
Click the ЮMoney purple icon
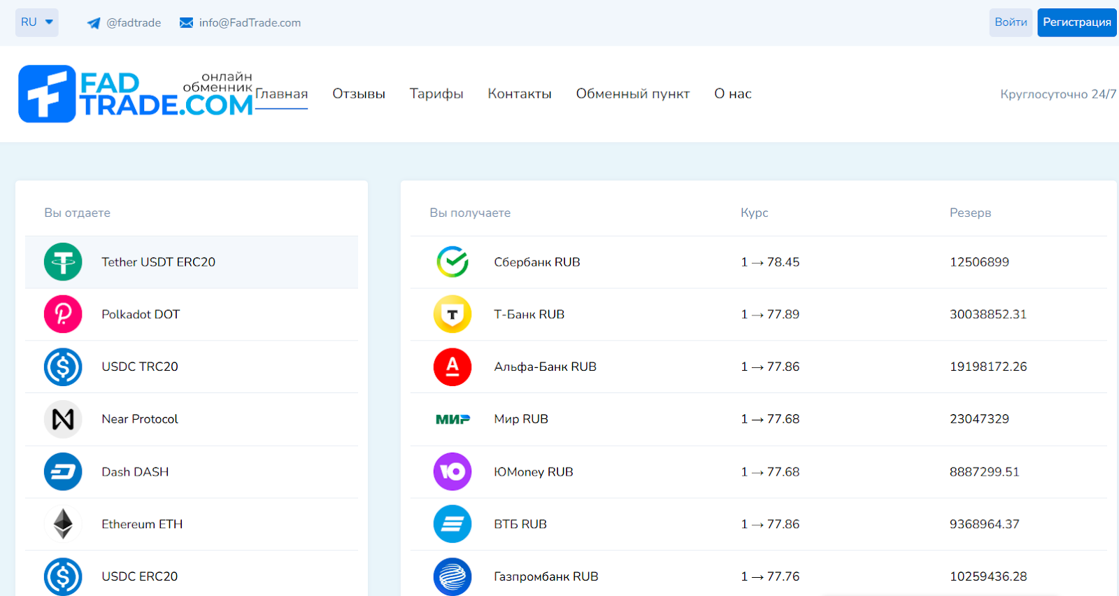pos(452,471)
